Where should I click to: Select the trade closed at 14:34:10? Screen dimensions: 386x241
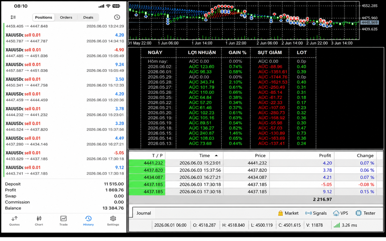click(x=65, y=38)
